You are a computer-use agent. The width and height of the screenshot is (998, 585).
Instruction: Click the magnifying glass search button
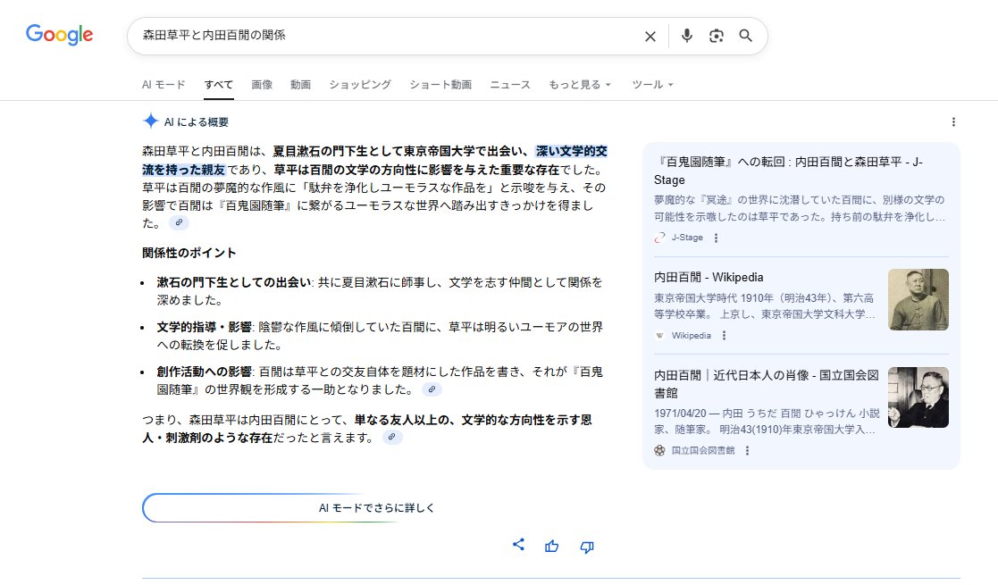745,36
